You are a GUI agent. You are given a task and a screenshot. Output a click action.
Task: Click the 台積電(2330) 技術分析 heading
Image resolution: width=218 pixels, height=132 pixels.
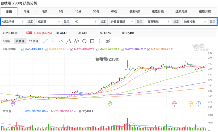point(19,3)
